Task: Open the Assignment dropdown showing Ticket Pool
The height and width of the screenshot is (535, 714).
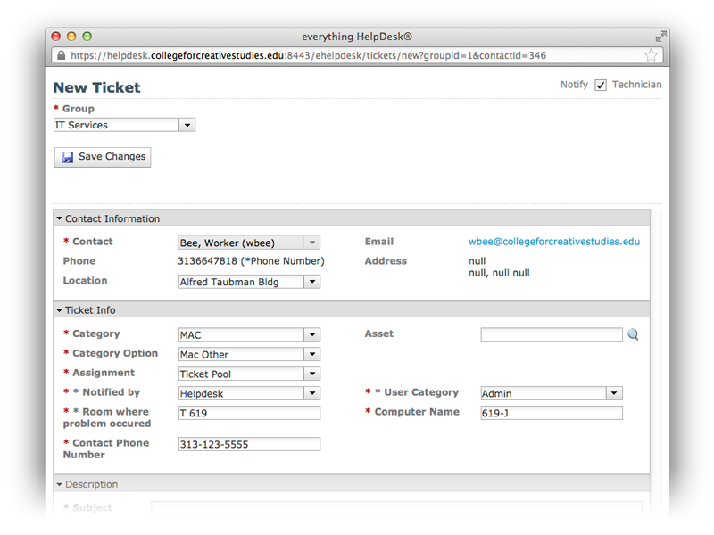Action: click(249, 374)
